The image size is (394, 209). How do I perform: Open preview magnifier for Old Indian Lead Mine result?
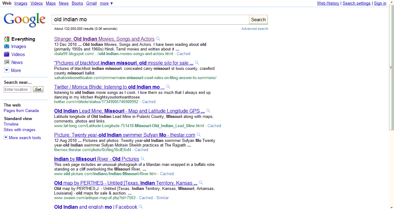(208, 111)
